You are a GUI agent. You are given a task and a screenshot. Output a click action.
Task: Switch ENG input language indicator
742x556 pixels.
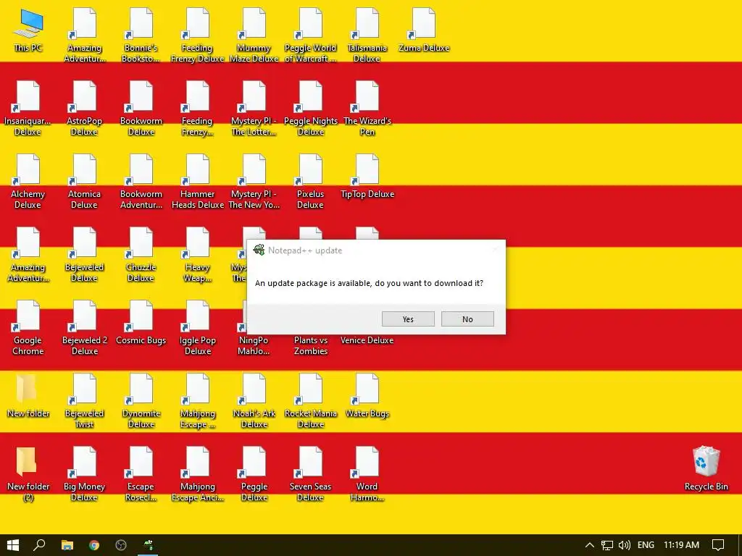pos(646,545)
